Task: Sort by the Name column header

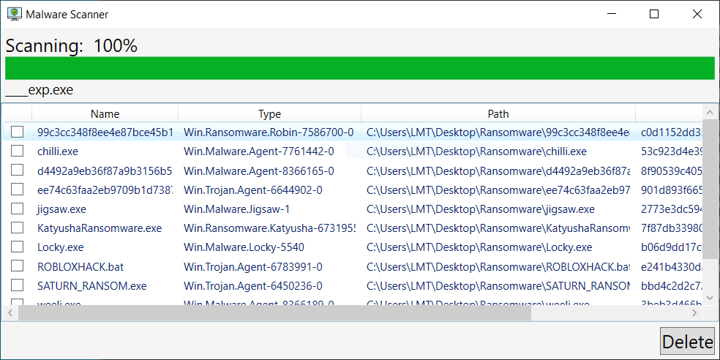Action: coord(105,114)
